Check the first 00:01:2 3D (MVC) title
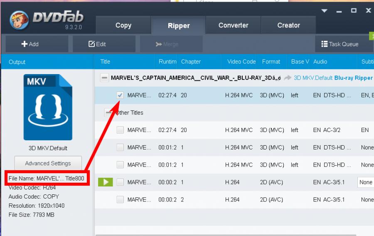This screenshot has height=236, width=374. click(x=120, y=147)
